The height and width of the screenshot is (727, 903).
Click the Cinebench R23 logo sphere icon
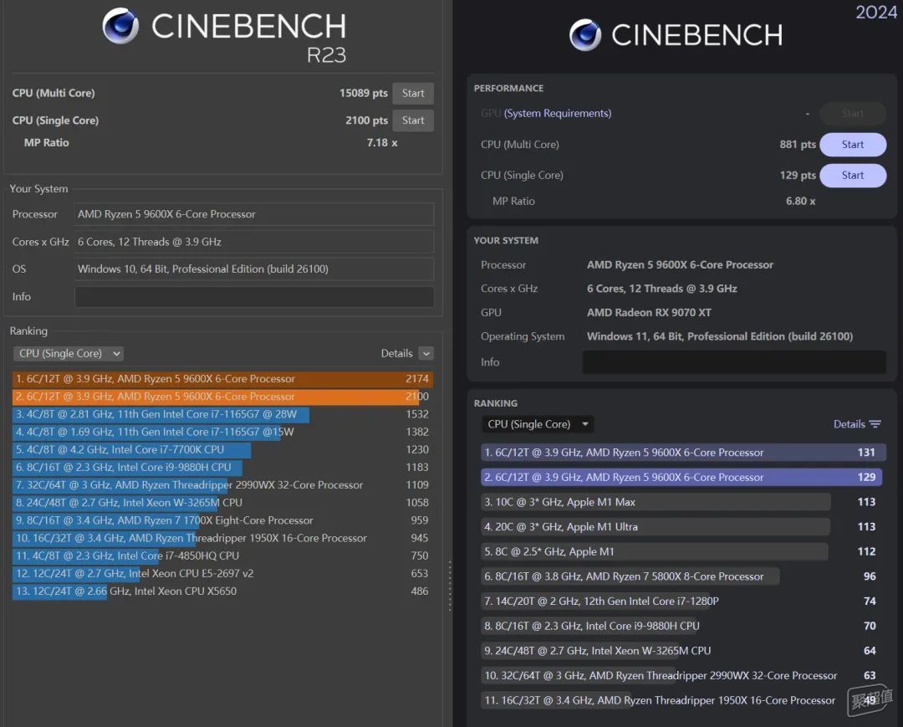(x=120, y=26)
